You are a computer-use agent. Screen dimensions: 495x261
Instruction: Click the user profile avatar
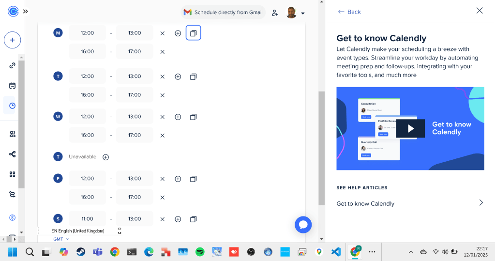[x=291, y=13]
